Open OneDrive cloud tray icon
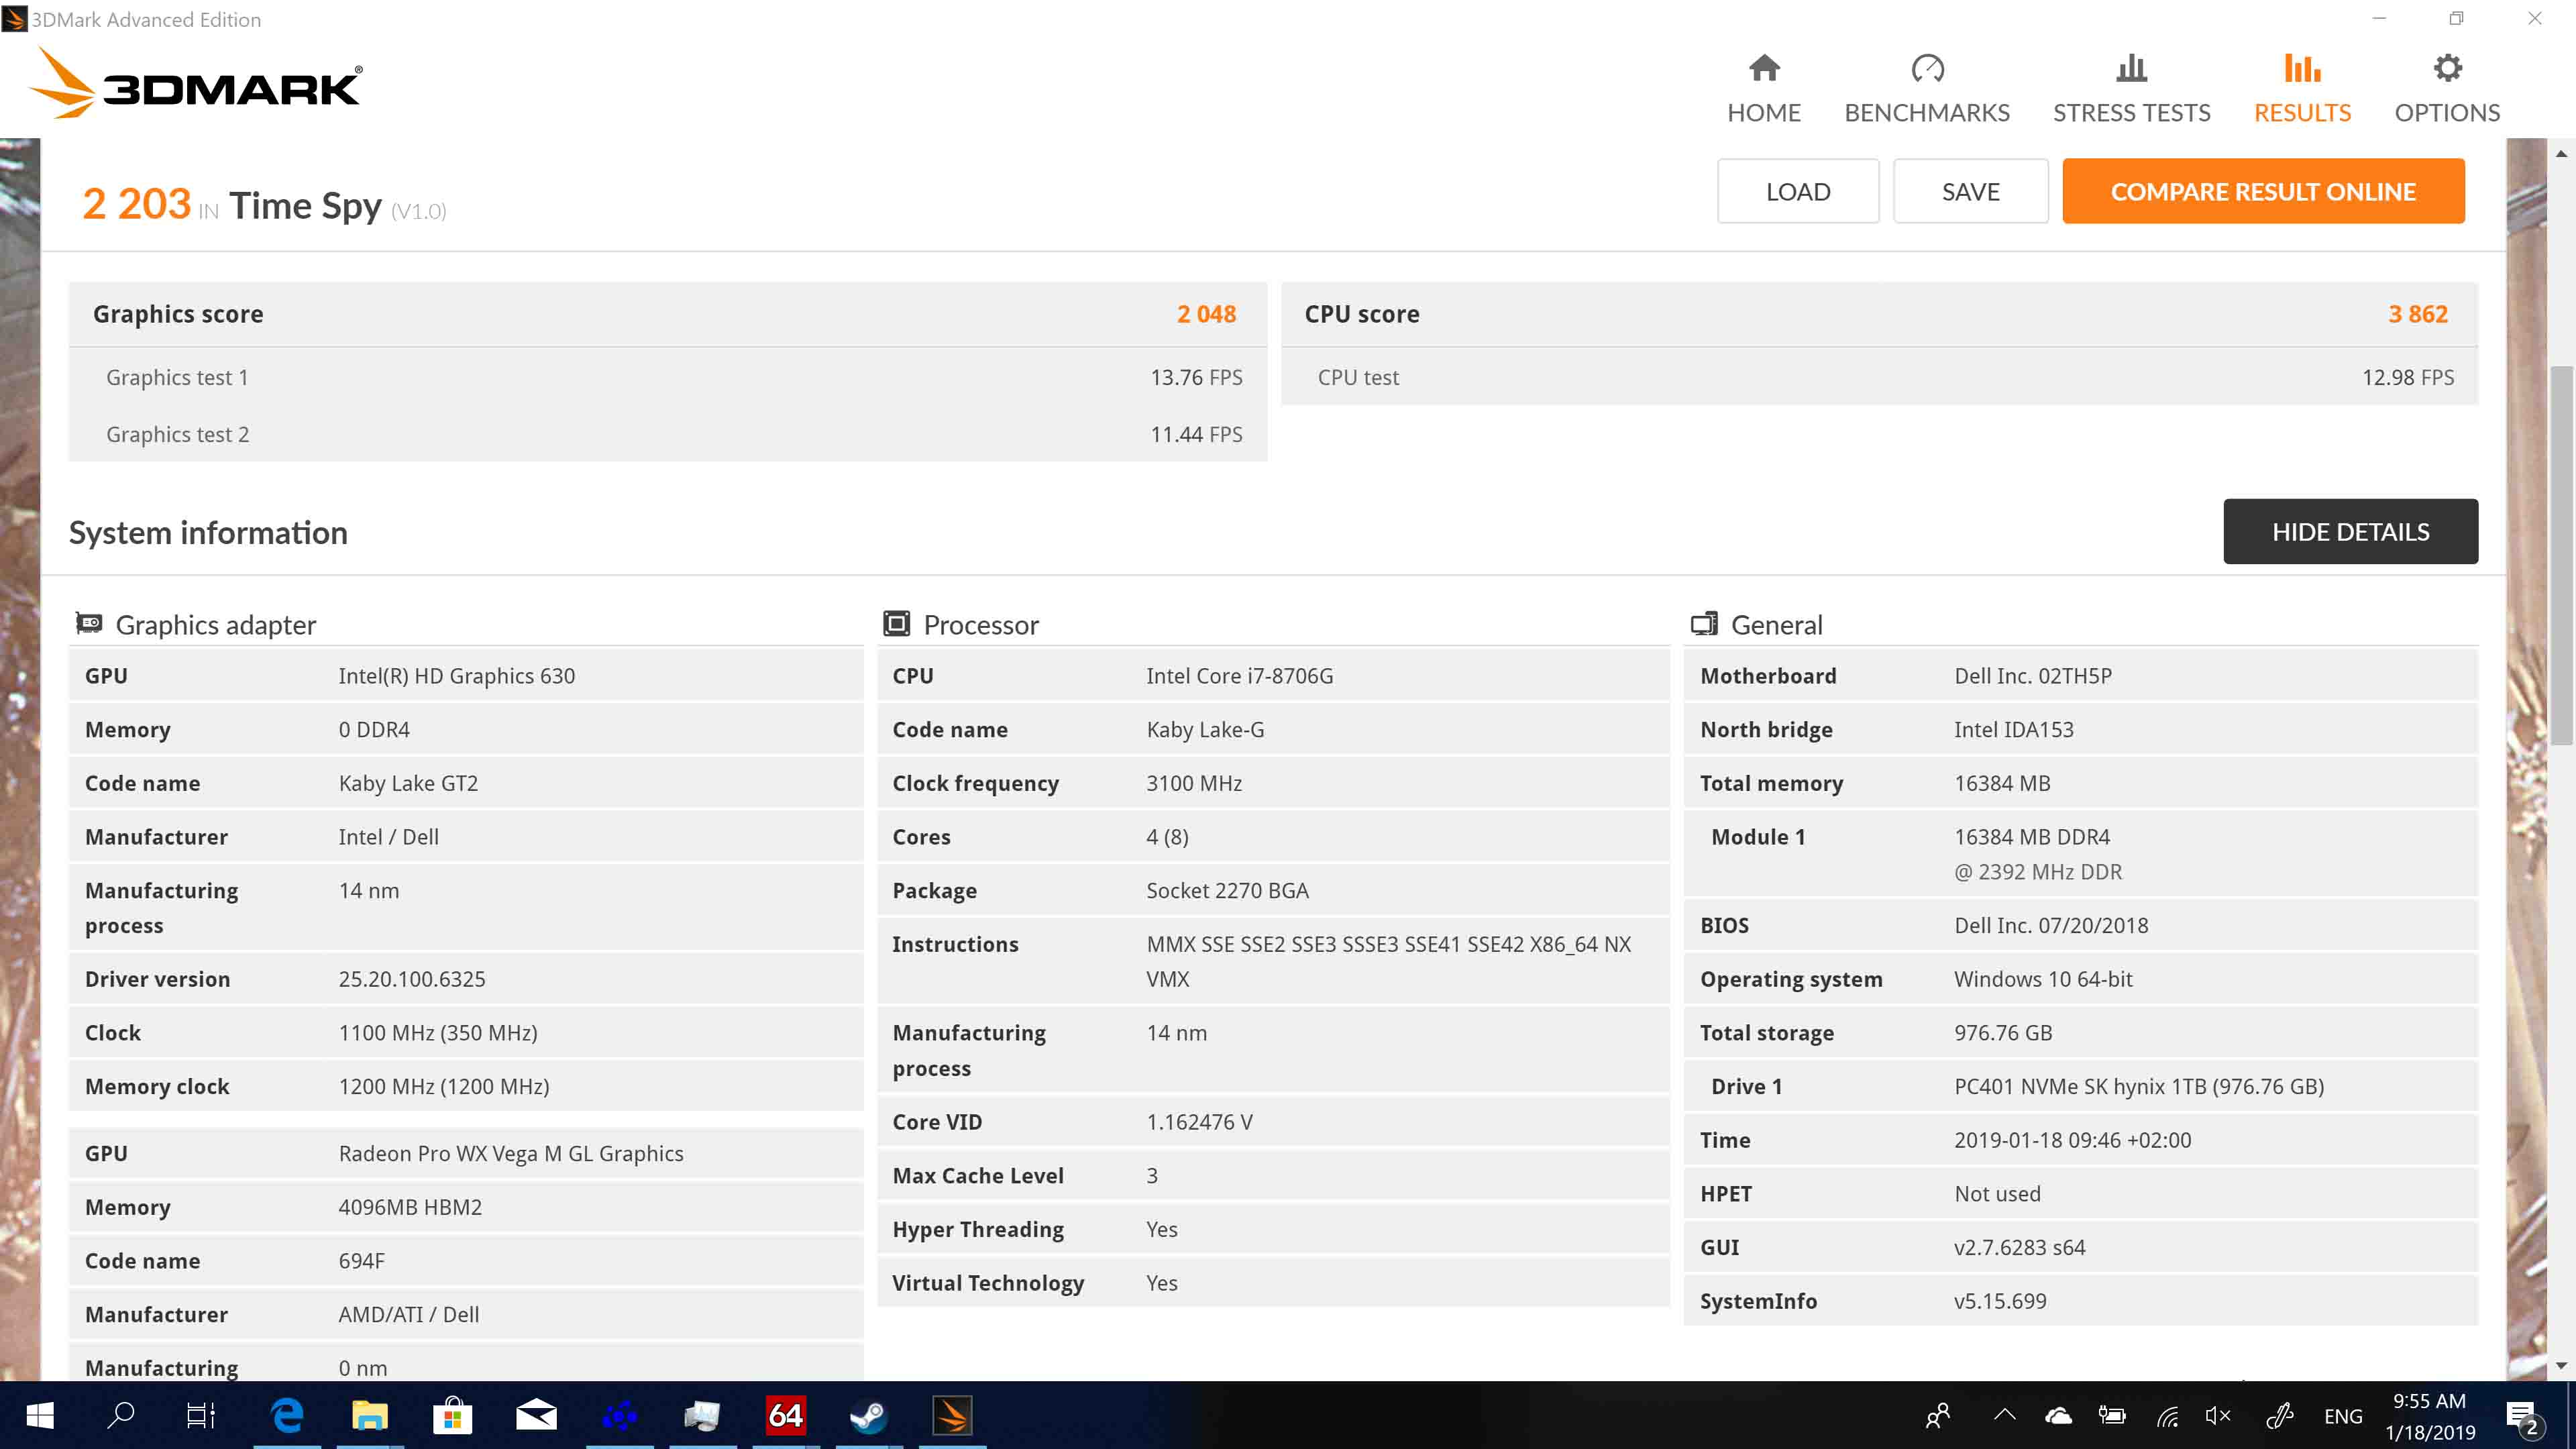This screenshot has height=1449, width=2576. 2058,1415
